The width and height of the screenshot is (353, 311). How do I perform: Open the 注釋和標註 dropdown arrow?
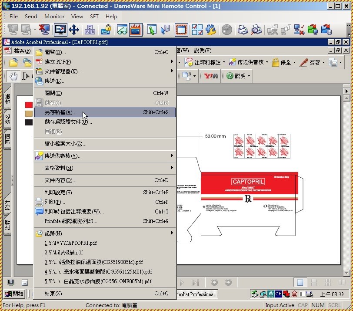pyautogui.click(x=224, y=62)
